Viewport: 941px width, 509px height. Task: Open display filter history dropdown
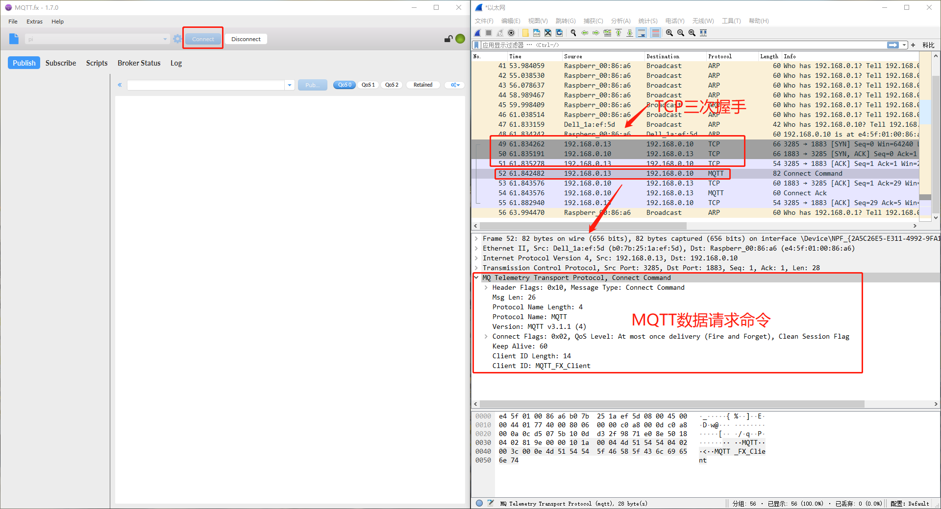point(904,45)
